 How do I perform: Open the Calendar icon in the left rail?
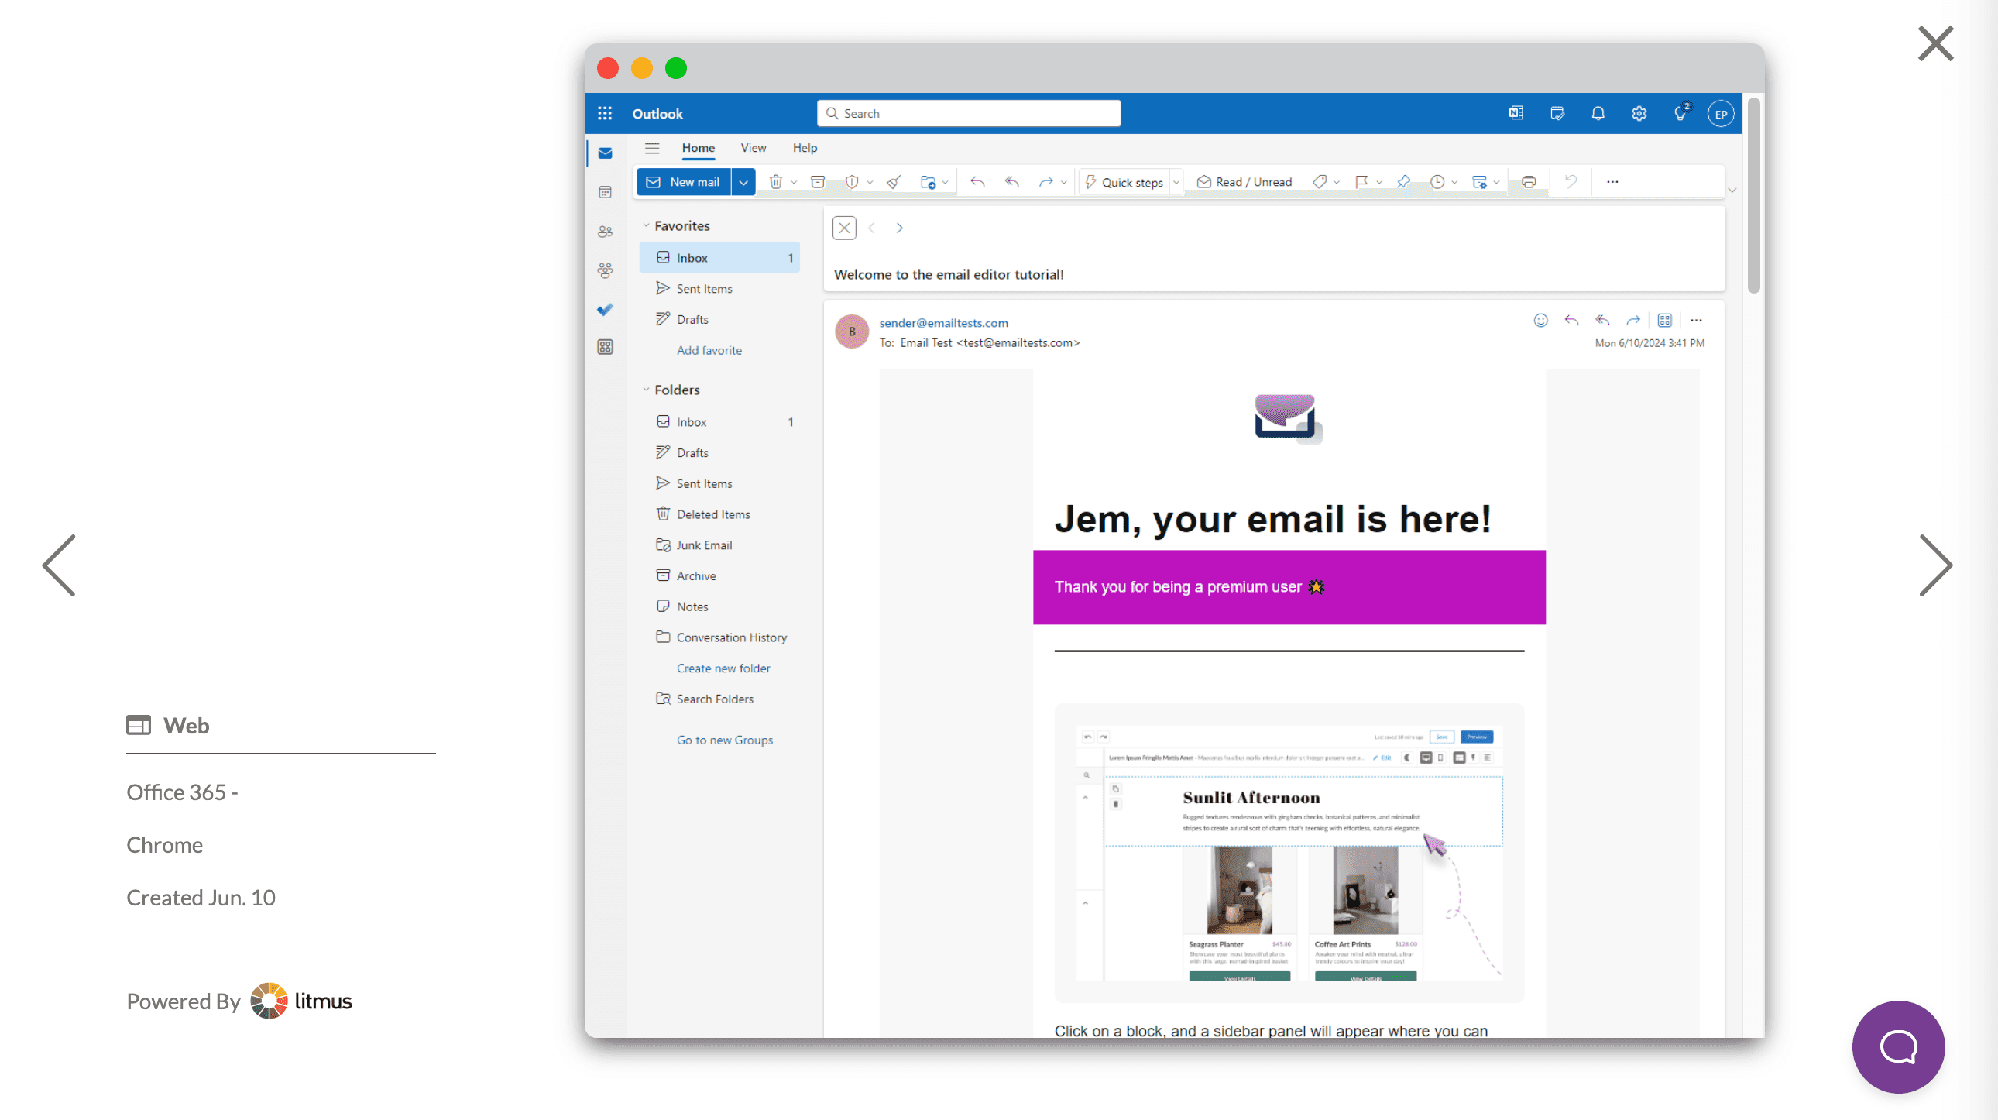click(x=605, y=191)
